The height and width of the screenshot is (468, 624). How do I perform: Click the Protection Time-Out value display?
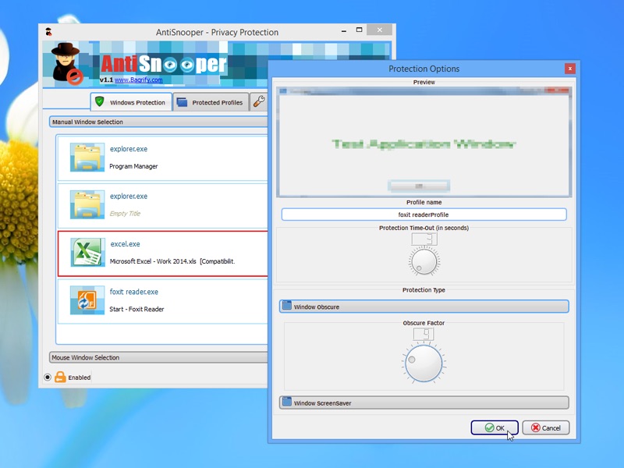click(424, 239)
